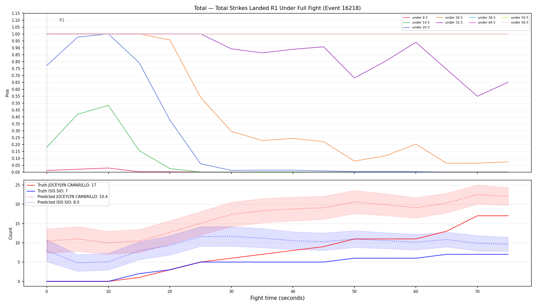
Task: Click the 'under 56.5' legend entry
Action: coord(515,23)
